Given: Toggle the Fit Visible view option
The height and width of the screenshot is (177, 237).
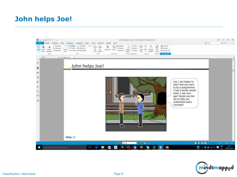Looking at the screenshot, I should (x=72, y=50).
